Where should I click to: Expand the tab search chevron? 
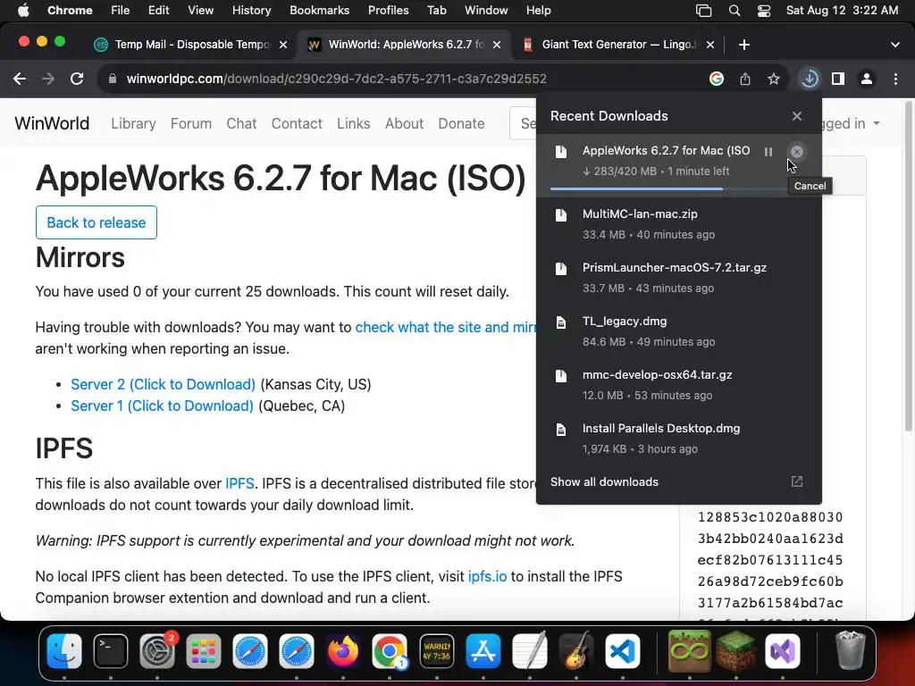click(894, 45)
